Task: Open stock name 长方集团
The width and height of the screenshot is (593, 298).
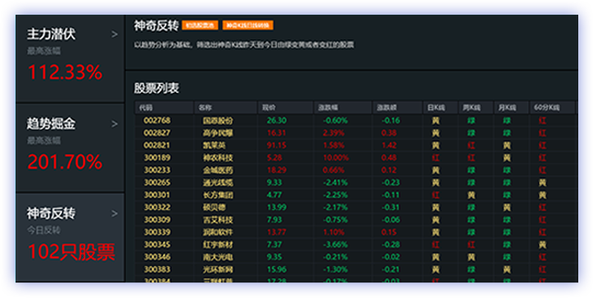Action: click(218, 195)
